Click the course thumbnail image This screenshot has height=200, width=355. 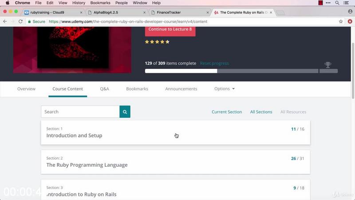pyautogui.click(x=72, y=50)
